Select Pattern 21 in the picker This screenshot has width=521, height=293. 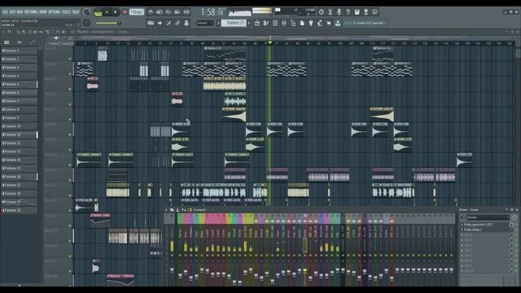(x=20, y=210)
